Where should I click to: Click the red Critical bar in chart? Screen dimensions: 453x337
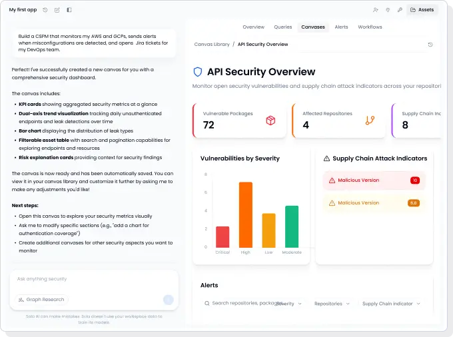coord(223,237)
